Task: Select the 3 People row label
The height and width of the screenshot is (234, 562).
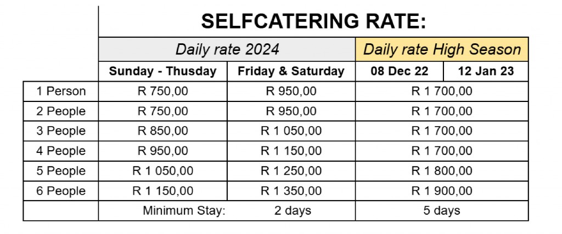Action: click(x=61, y=131)
